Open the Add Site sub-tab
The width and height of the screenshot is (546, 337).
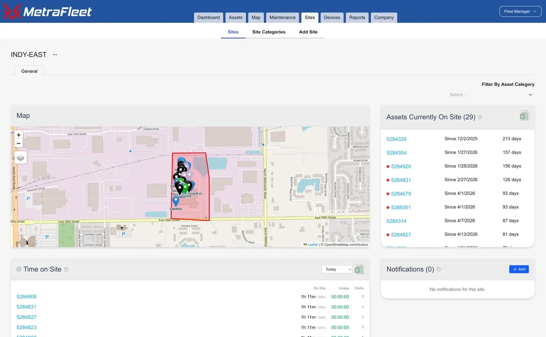(x=308, y=32)
